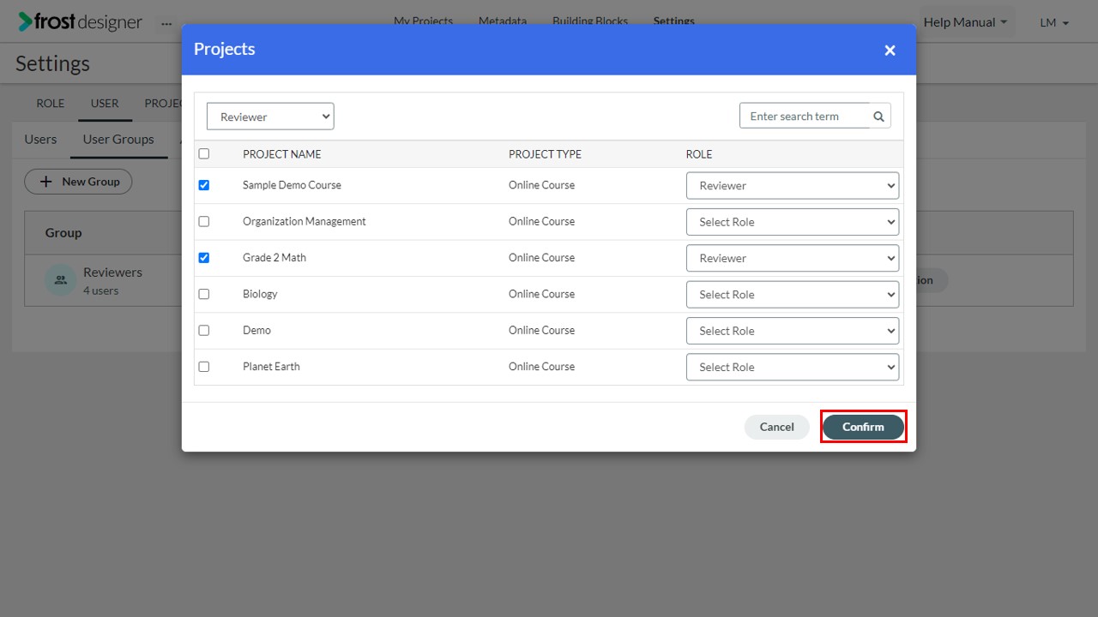Click the plus icon on New Group
The height and width of the screenshot is (617, 1098).
[46, 182]
